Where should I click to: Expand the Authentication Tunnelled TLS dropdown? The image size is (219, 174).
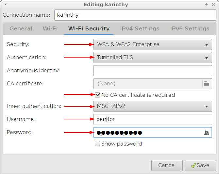point(153,58)
